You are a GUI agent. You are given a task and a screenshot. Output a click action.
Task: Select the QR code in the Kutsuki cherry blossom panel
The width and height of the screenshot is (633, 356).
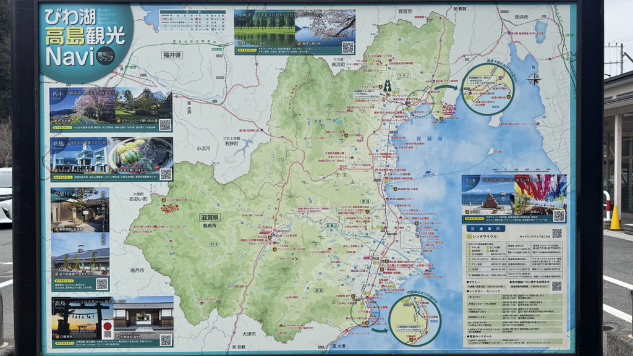165,124
